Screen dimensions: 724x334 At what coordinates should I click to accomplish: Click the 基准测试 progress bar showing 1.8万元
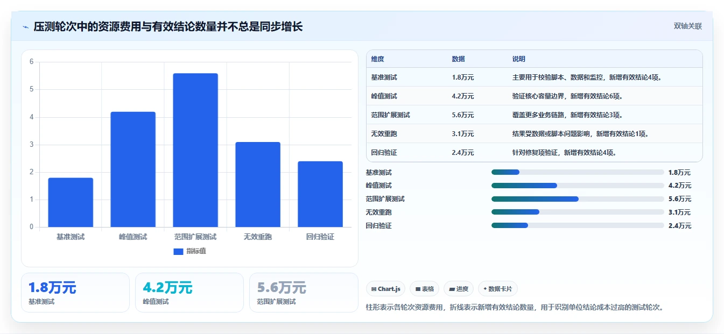click(578, 172)
